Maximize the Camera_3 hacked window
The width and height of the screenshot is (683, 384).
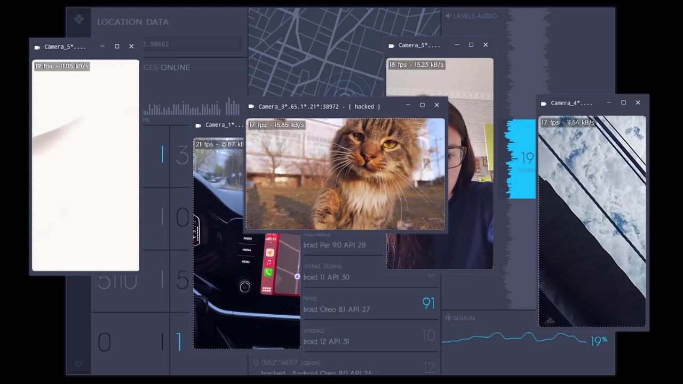click(422, 106)
